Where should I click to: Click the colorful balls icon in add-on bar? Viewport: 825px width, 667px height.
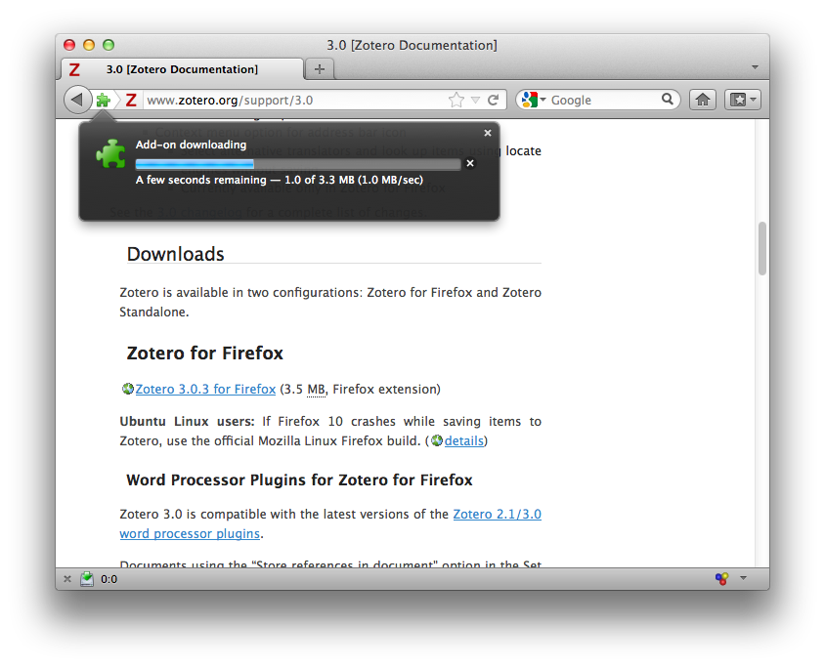click(x=721, y=579)
